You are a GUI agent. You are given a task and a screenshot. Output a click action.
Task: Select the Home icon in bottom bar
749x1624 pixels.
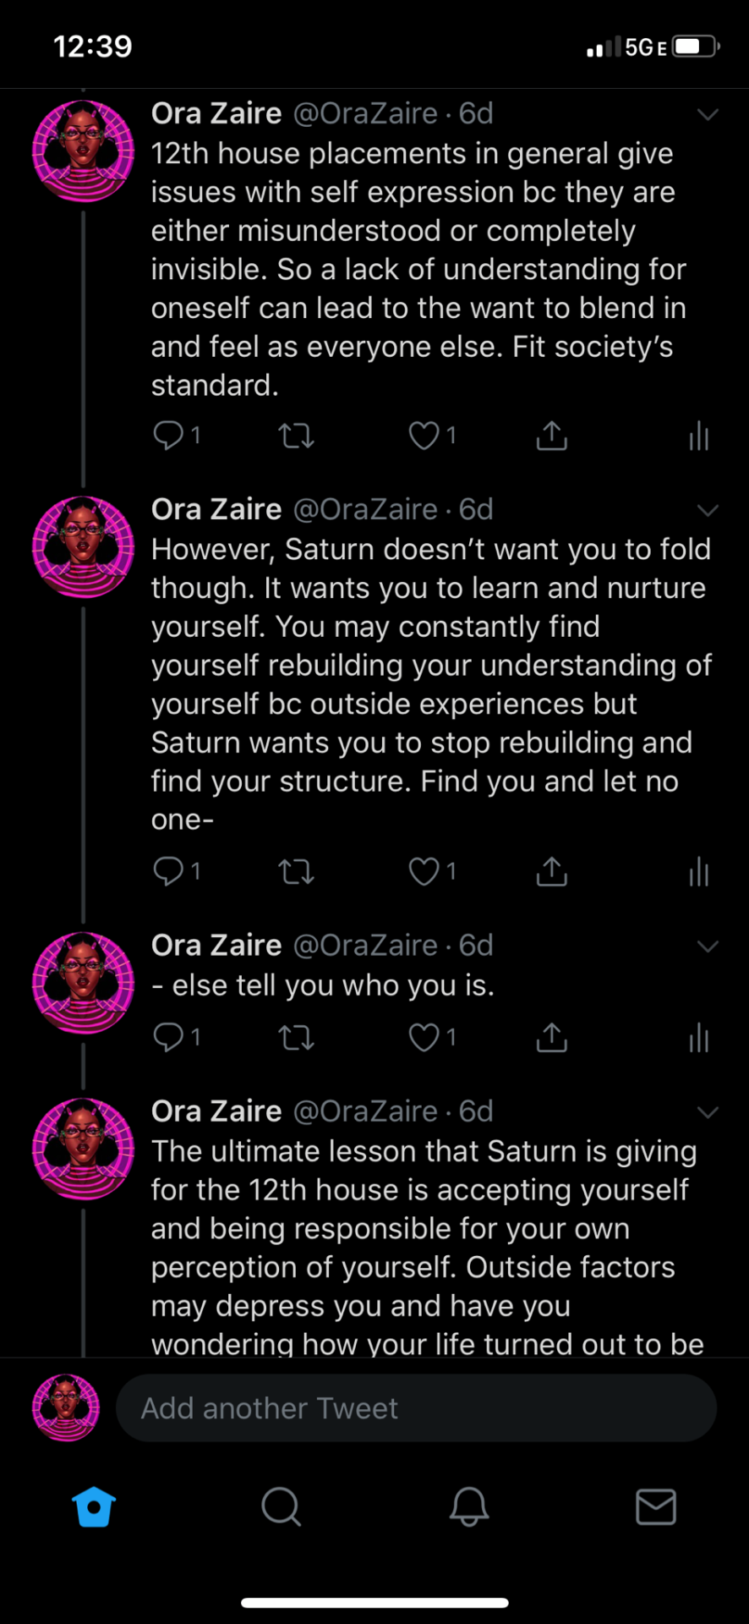tap(94, 1506)
